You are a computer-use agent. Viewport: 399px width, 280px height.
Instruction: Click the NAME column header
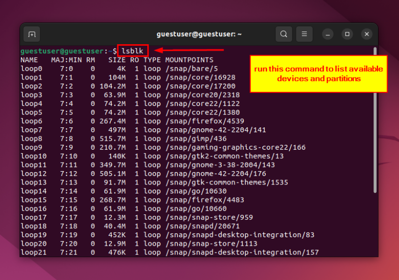[x=29, y=60]
